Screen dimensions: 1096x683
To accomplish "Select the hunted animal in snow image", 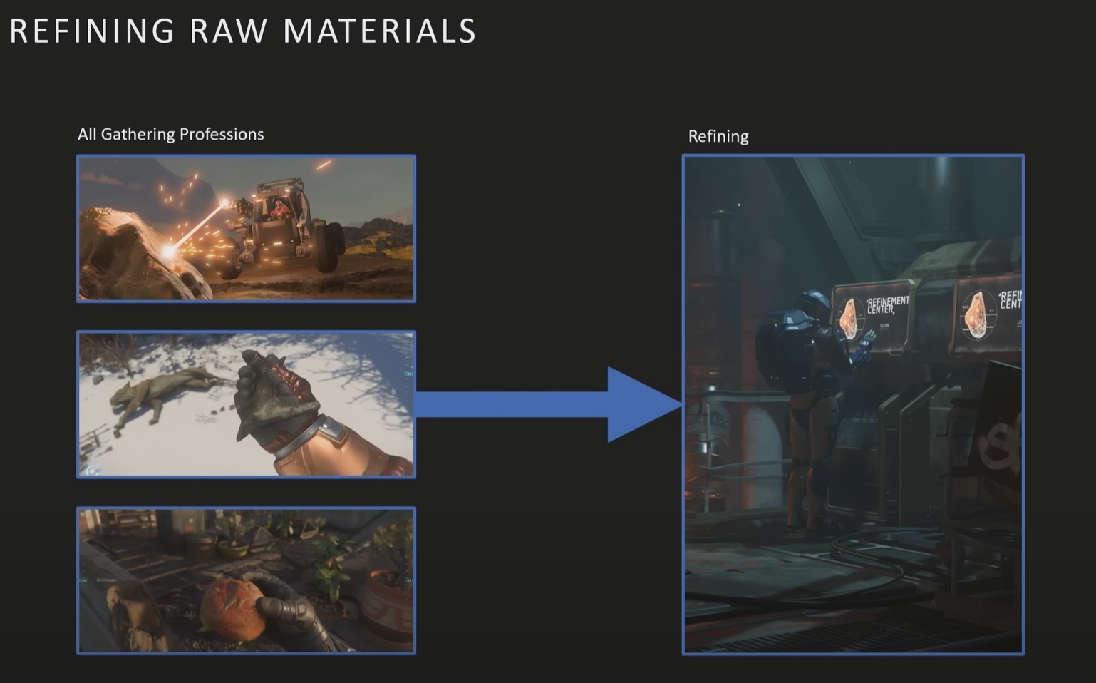I will [x=246, y=404].
